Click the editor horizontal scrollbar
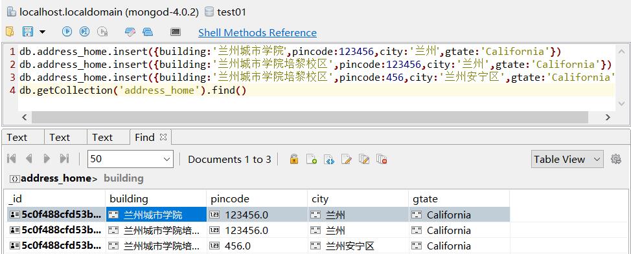 click(310, 117)
